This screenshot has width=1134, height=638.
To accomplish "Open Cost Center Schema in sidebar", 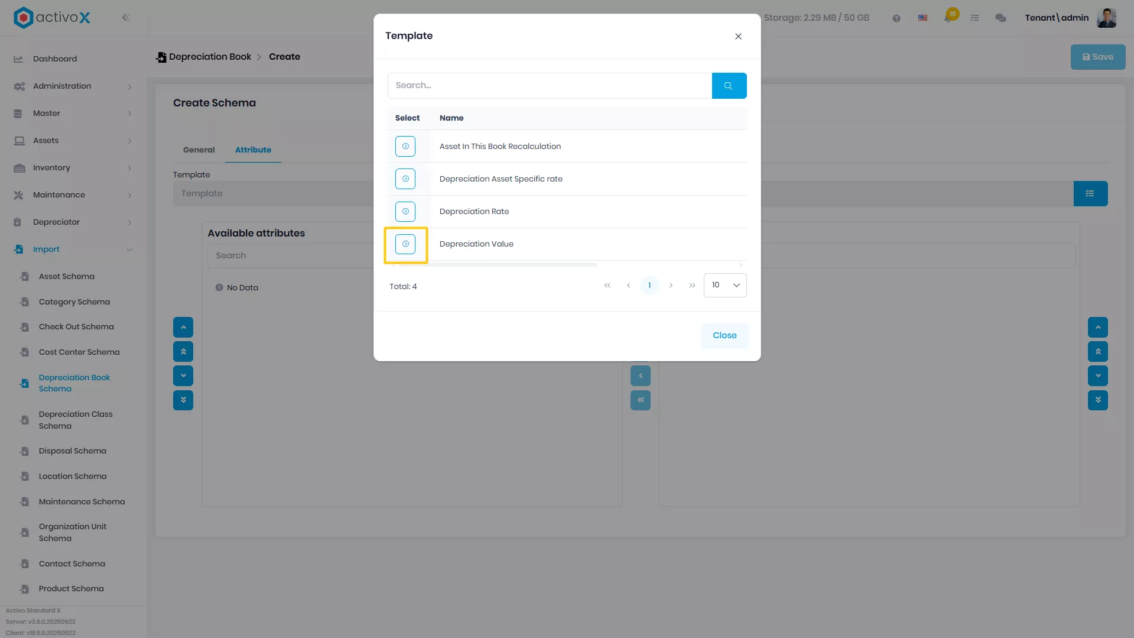I will click(79, 352).
